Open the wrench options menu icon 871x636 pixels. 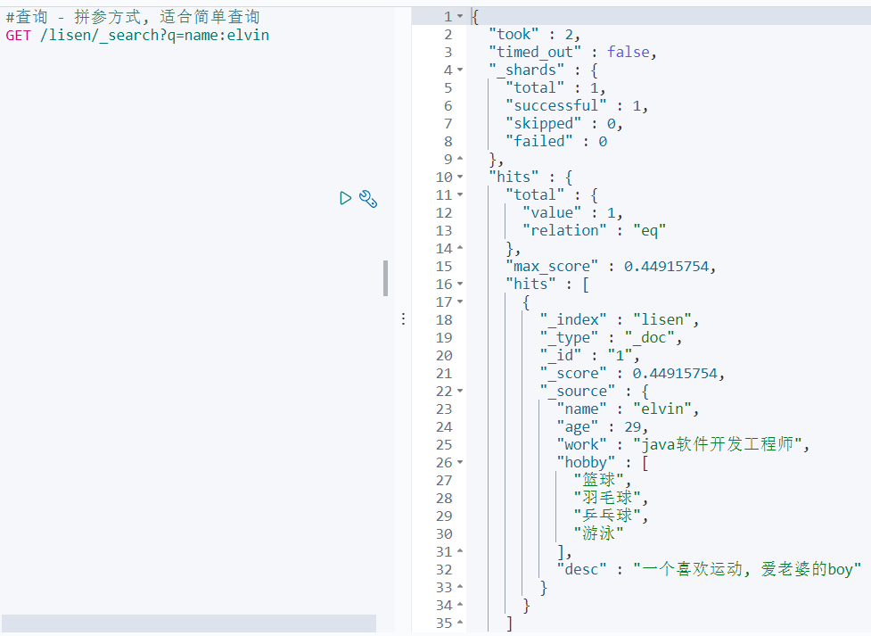click(x=368, y=199)
